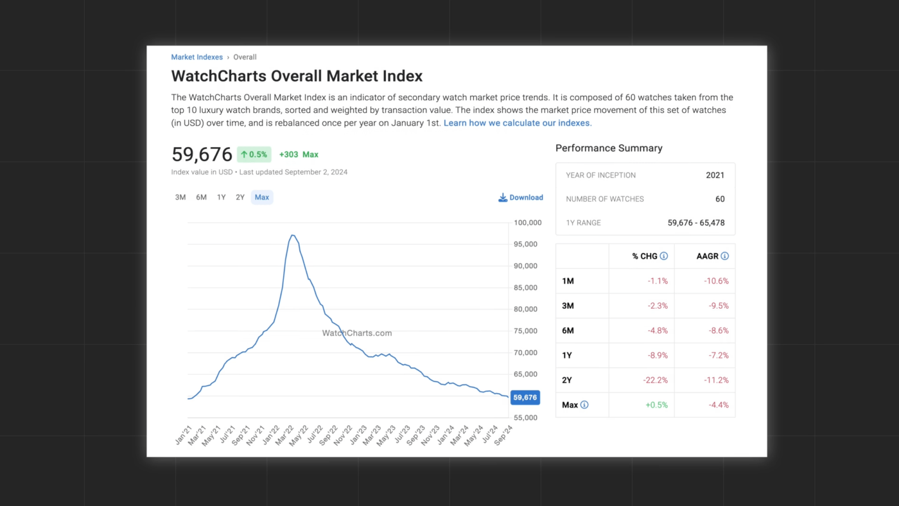Click the 'Performance Summary' heading
This screenshot has width=899, height=506.
[x=609, y=148]
